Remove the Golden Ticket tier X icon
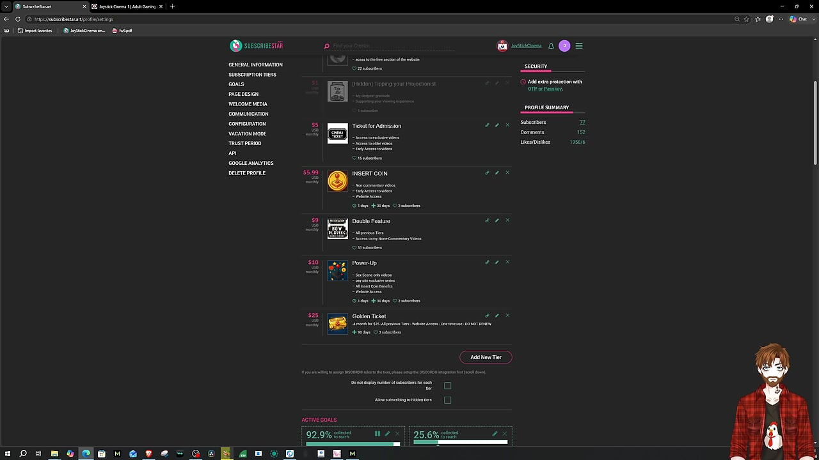This screenshot has width=819, height=460. [507, 316]
